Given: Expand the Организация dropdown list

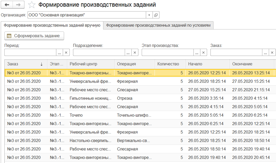Looking at the screenshot, I should click(148, 15).
